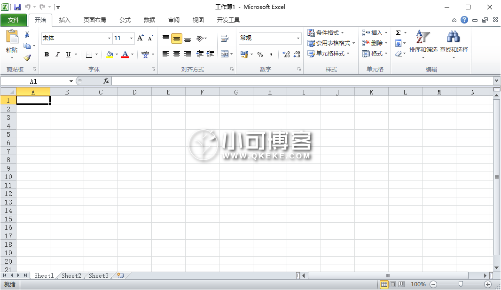Click the Format Painter brush icon
The width and height of the screenshot is (501, 290).
coord(27,58)
